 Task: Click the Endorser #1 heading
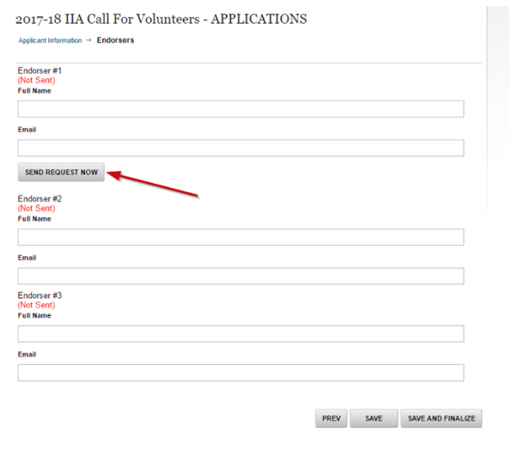point(39,70)
